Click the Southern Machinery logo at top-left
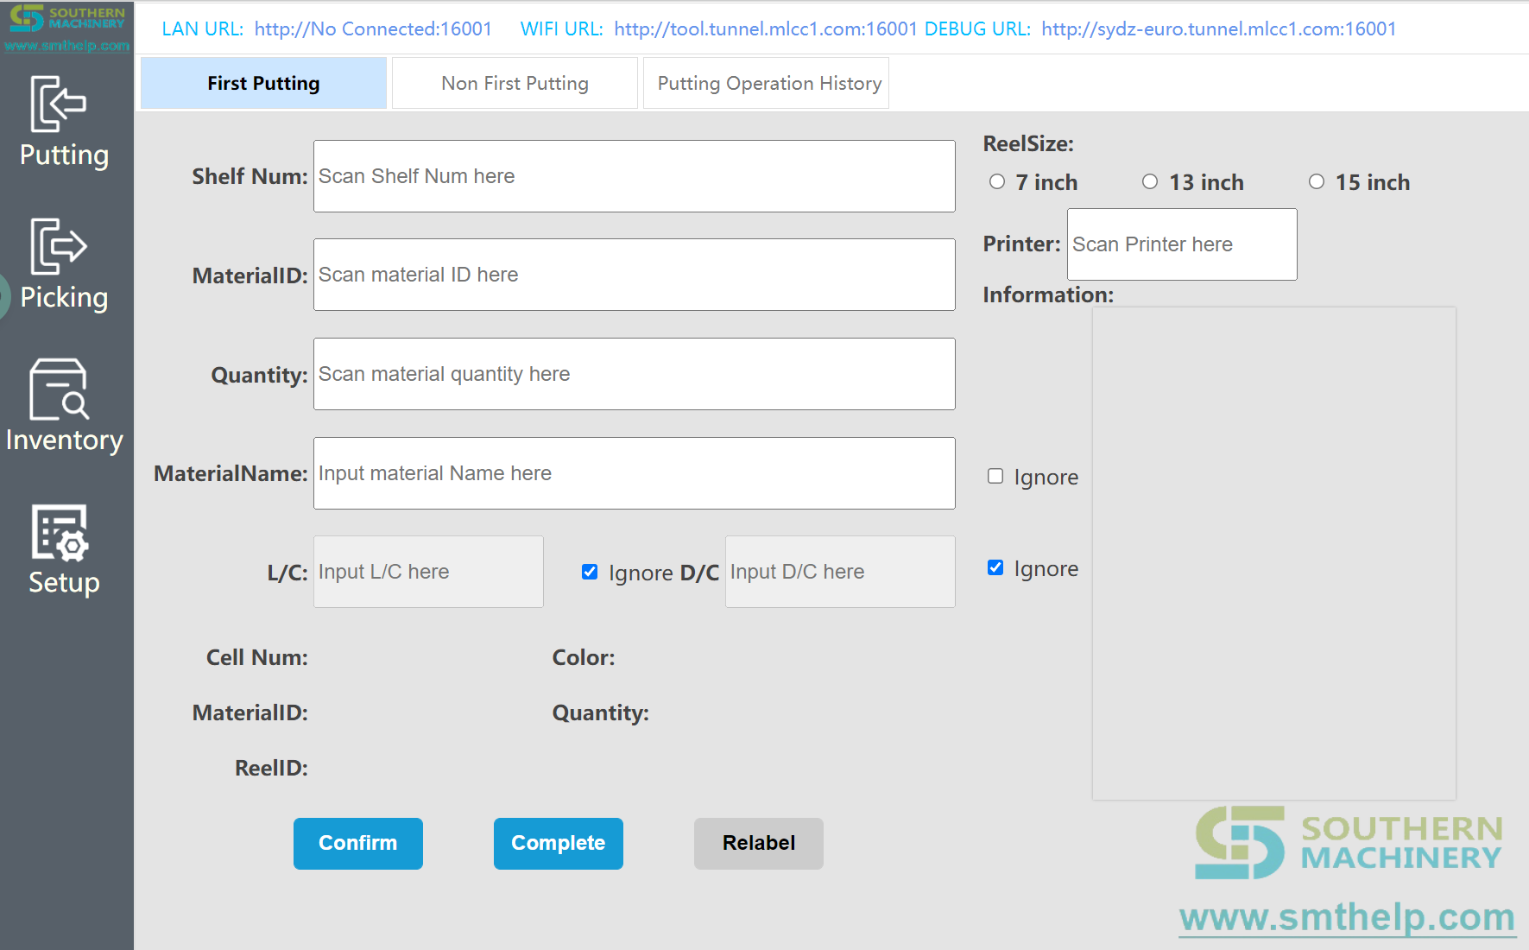 pyautogui.click(x=66, y=26)
